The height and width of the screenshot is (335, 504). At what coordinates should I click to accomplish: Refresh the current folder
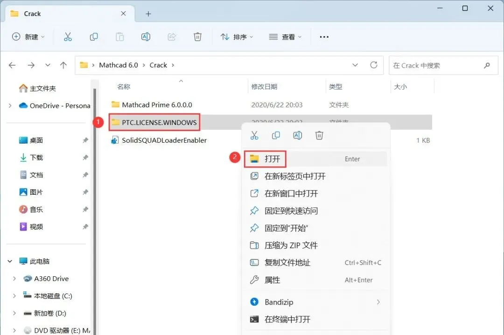click(x=373, y=65)
